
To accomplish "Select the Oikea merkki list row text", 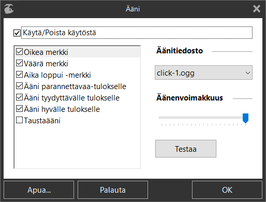I will coord(46,52).
